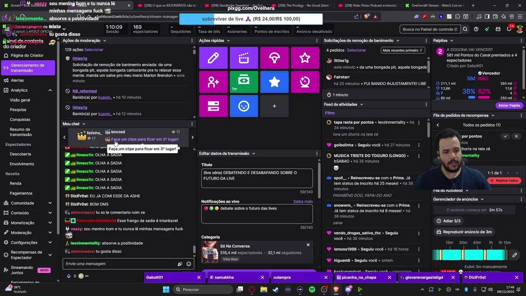The image size is (526, 296).
Task: Go back in reward queue with arrow
Action: 438,125
